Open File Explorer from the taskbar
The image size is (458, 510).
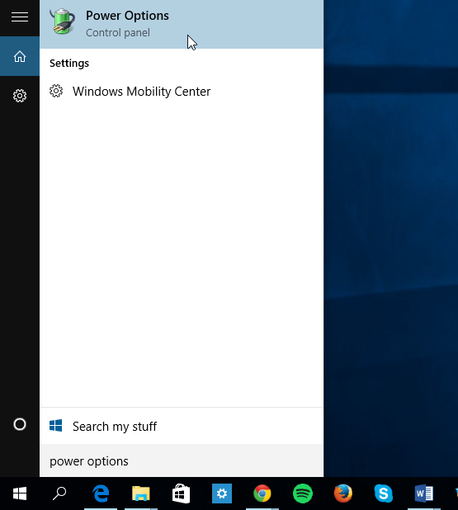(141, 493)
